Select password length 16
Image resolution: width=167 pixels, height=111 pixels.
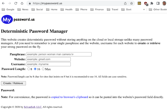(35, 69)
